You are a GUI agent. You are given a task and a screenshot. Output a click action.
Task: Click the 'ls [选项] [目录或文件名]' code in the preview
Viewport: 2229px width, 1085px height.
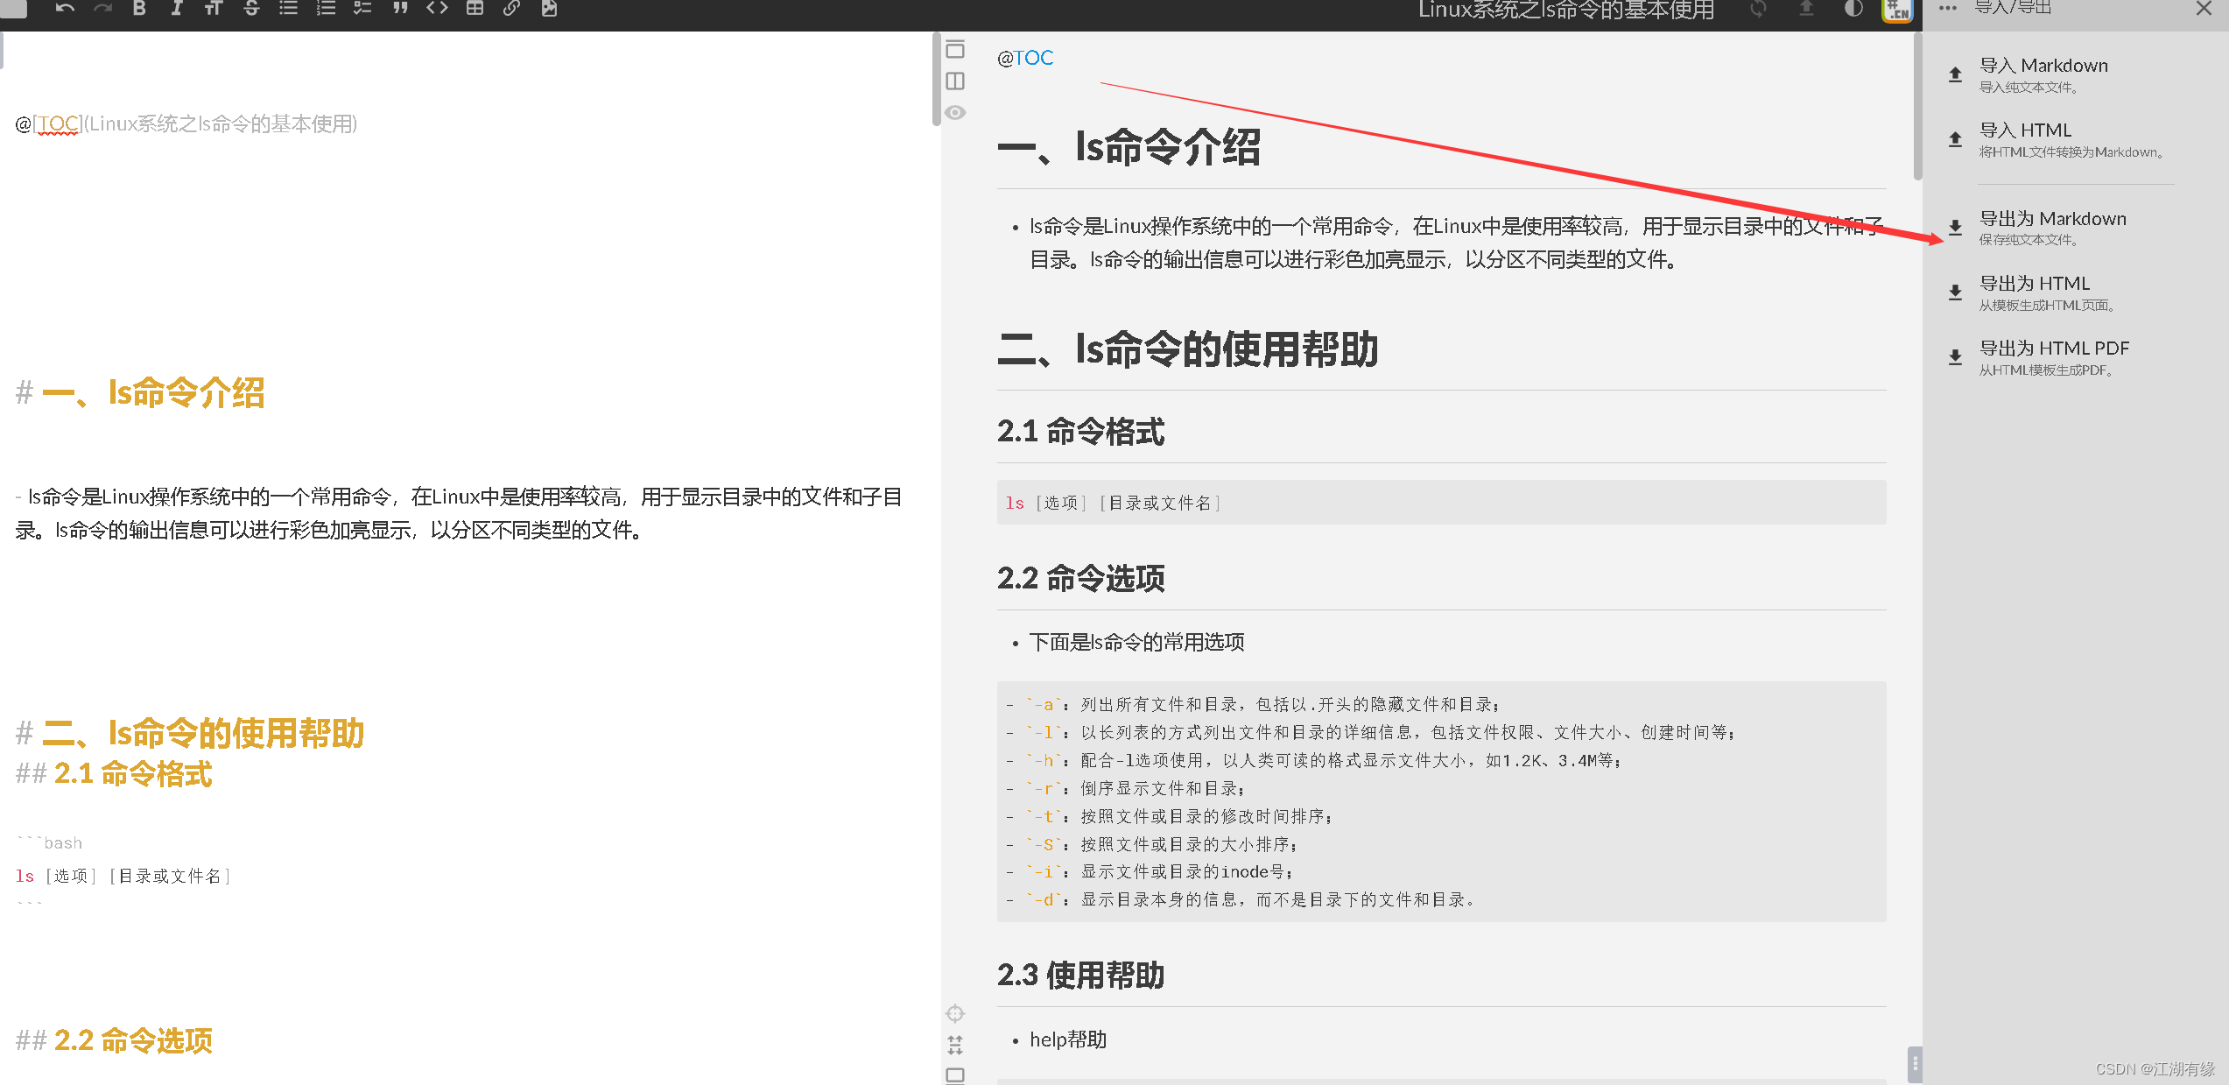tap(1113, 503)
